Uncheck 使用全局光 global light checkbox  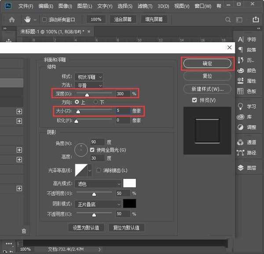point(92,150)
